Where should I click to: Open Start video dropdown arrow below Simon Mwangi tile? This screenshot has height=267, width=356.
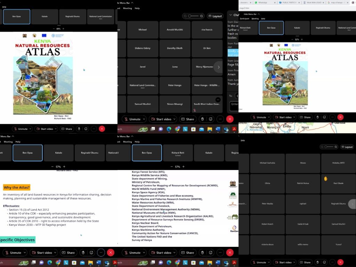click(x=175, y=119)
